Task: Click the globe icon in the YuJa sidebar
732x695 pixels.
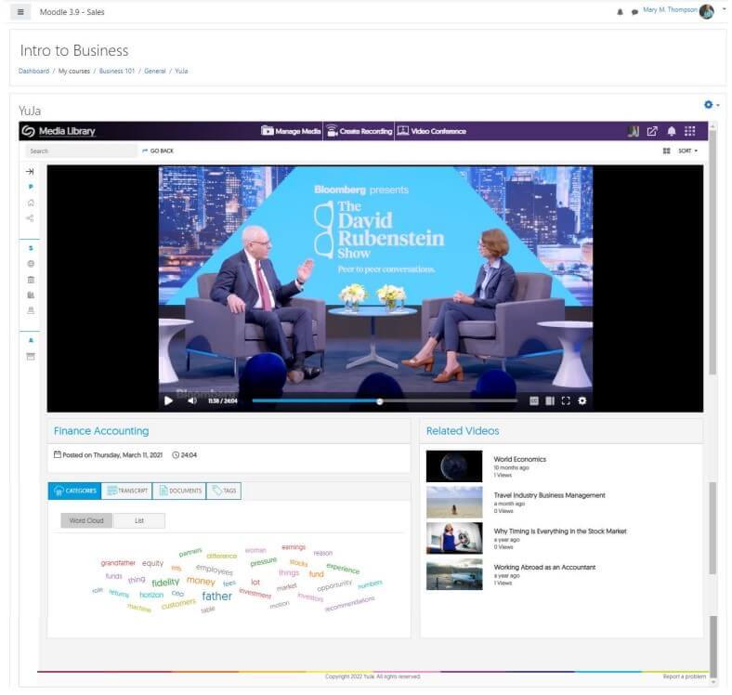Action: pyautogui.click(x=31, y=264)
